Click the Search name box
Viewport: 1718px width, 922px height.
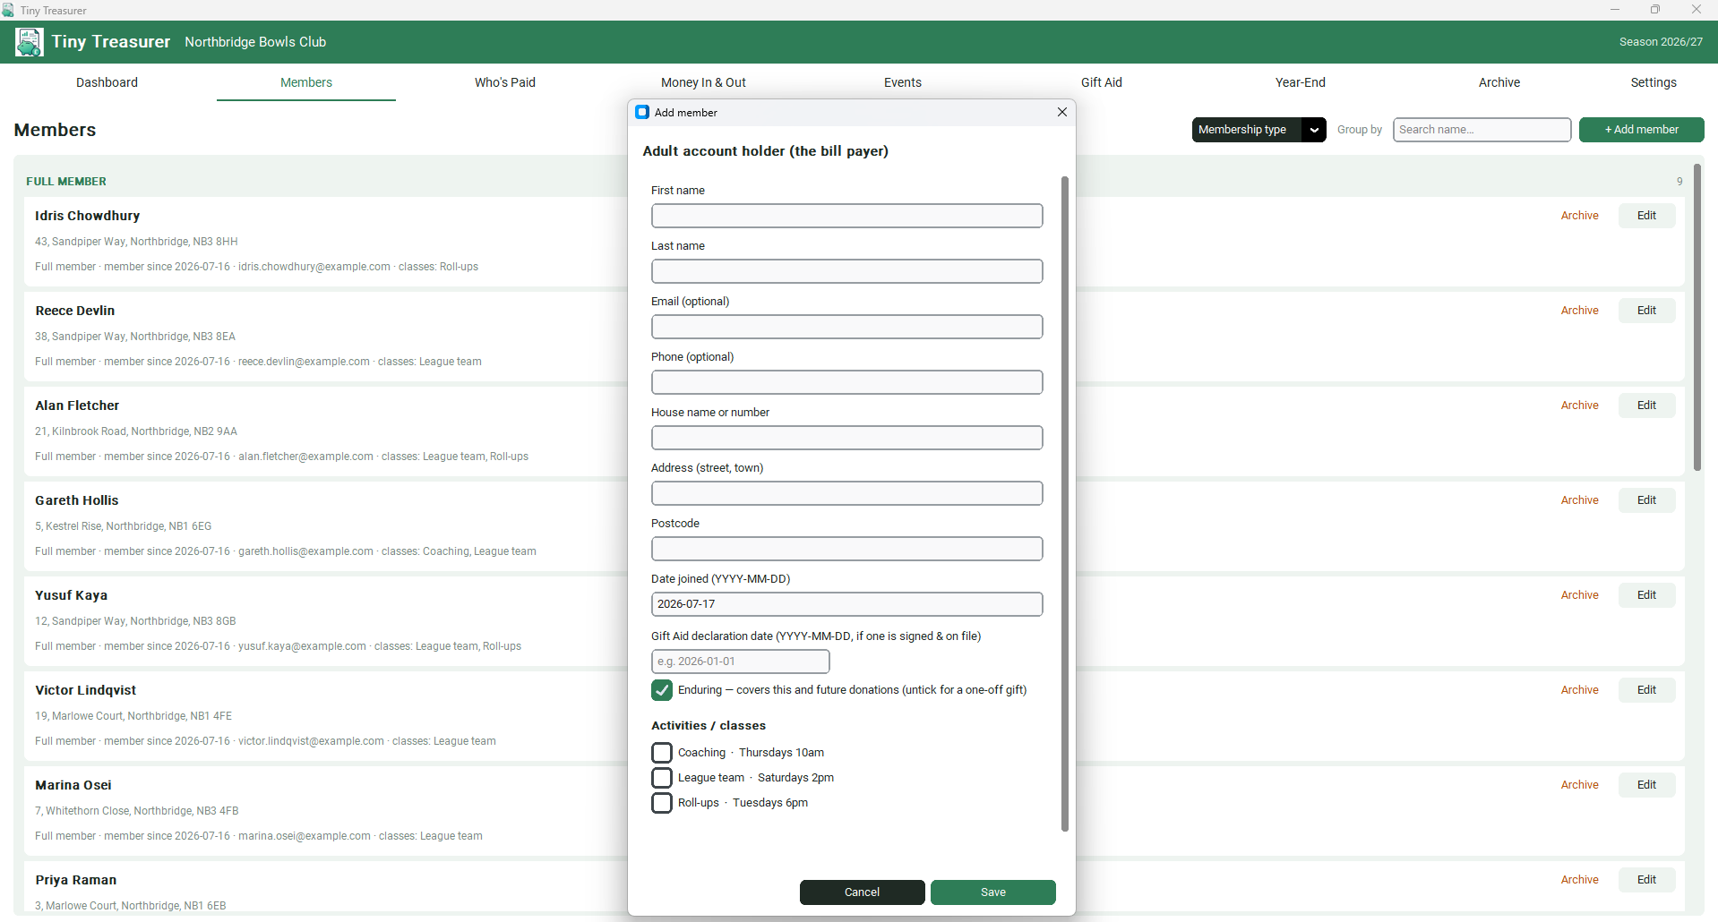click(1482, 130)
